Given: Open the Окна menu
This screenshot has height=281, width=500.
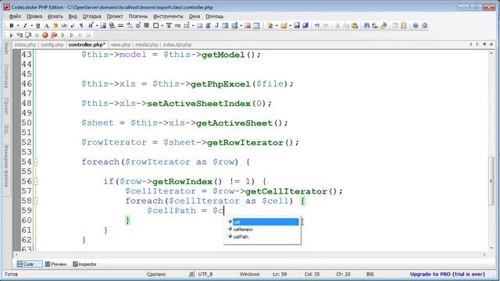Looking at the screenshot, I should (195, 16).
